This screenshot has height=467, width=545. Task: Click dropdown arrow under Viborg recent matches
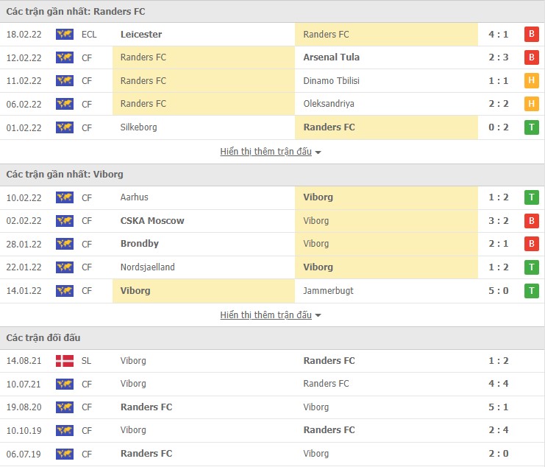[x=318, y=315]
